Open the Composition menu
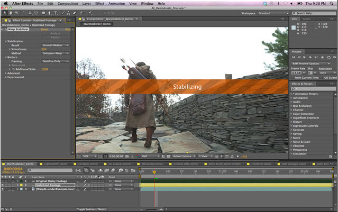 coord(68,4)
